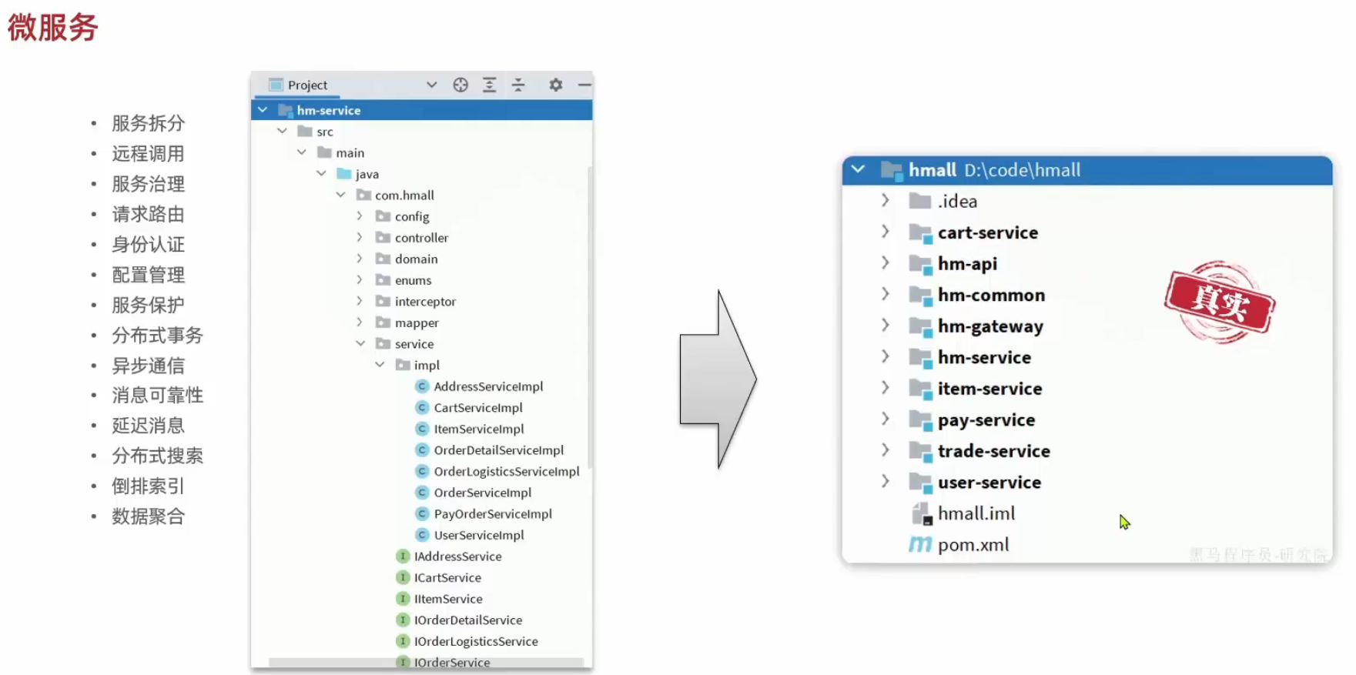Open the Project view dropdown arrow

(x=431, y=85)
